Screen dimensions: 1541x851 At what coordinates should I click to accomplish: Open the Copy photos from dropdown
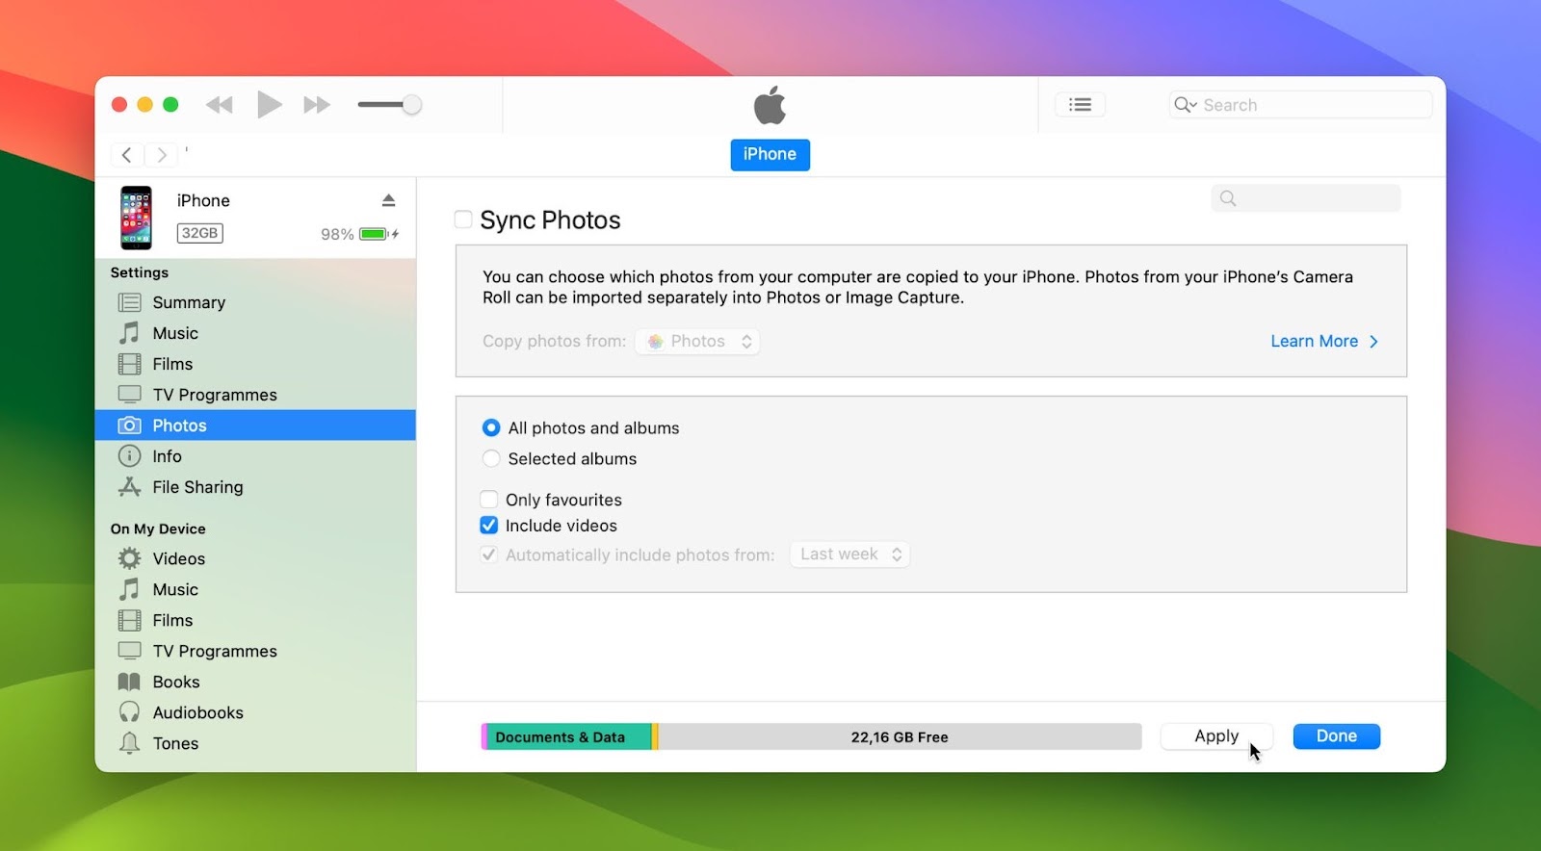(x=697, y=341)
